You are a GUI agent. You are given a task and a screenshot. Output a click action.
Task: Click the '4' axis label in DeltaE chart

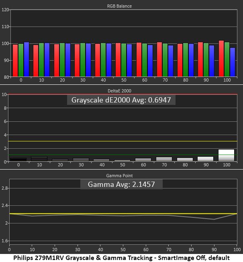(5, 135)
